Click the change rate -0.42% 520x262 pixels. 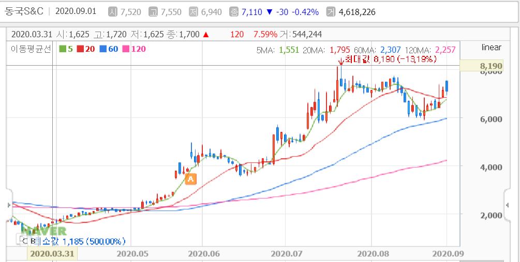point(305,12)
